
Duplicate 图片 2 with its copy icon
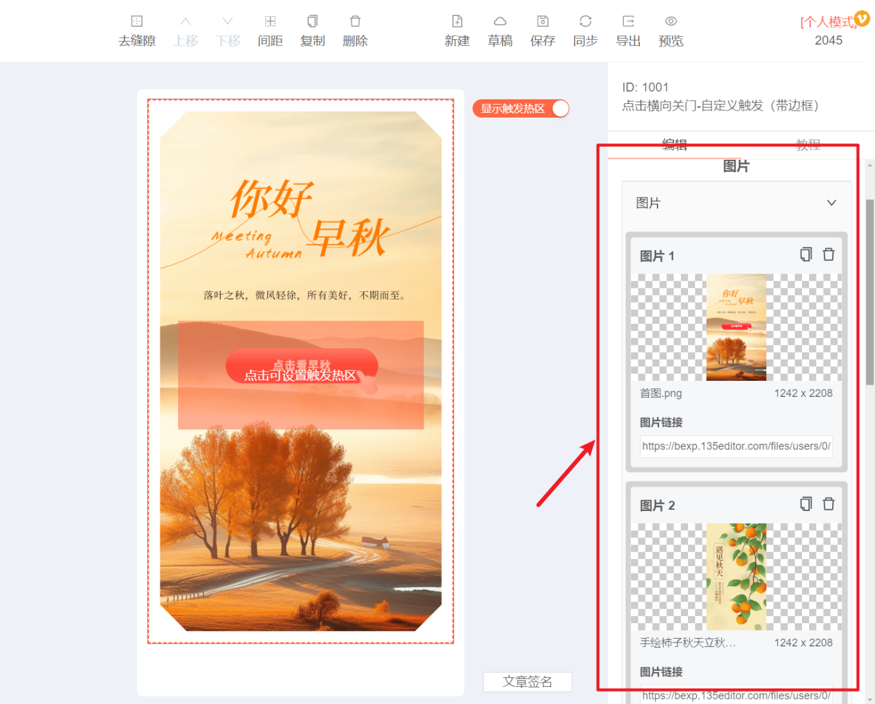click(806, 504)
